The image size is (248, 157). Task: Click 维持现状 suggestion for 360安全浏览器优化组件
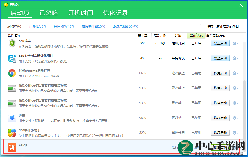pos(178,58)
